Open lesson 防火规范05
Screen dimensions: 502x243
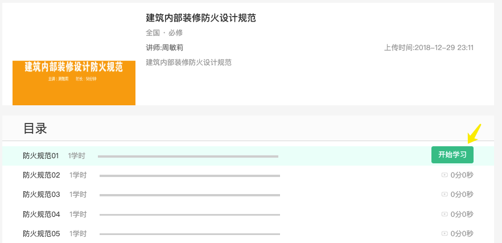[x=42, y=234]
